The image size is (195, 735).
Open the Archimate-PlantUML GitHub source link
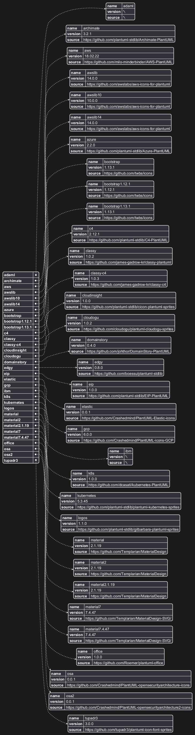coord(128,40)
